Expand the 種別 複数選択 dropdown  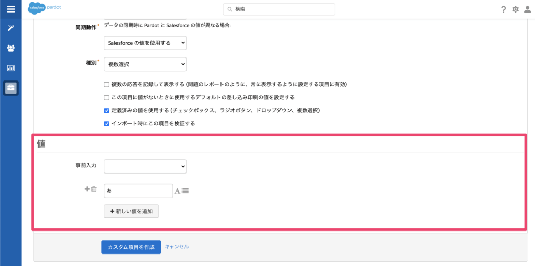[x=145, y=64]
